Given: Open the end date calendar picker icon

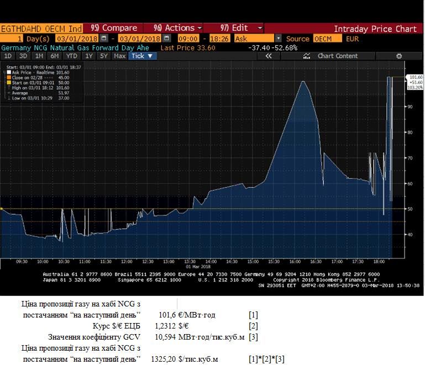Looking at the screenshot, I should 167,39.
